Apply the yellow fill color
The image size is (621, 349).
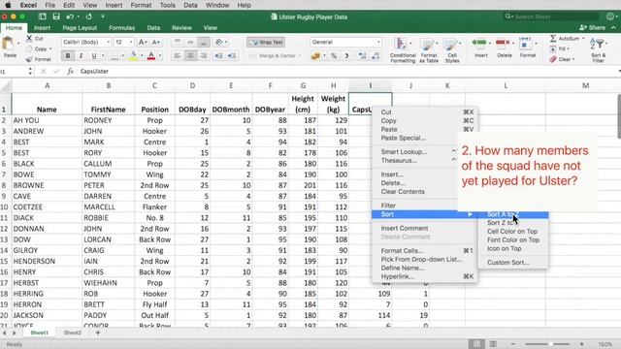pos(134,56)
